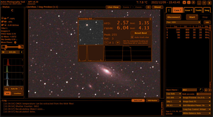
Task: Click the disk icons beside 6.45 GB free
Action: (4, 25)
